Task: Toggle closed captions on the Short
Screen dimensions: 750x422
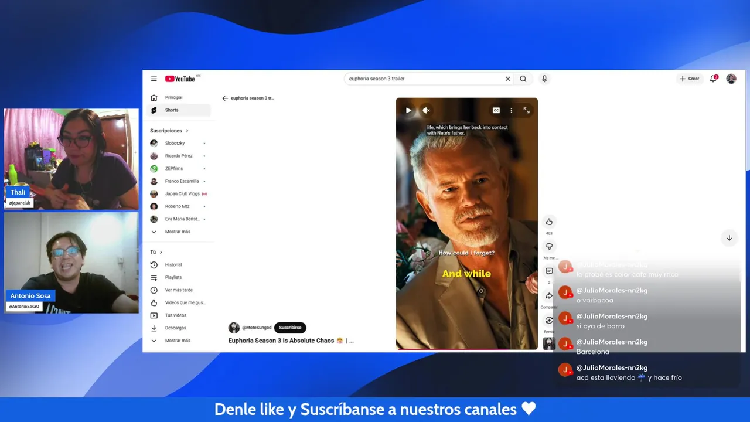Action: point(496,110)
